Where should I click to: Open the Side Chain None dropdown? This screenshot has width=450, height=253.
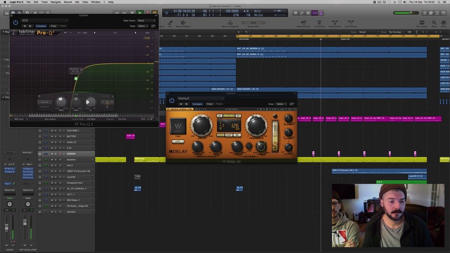point(146,21)
